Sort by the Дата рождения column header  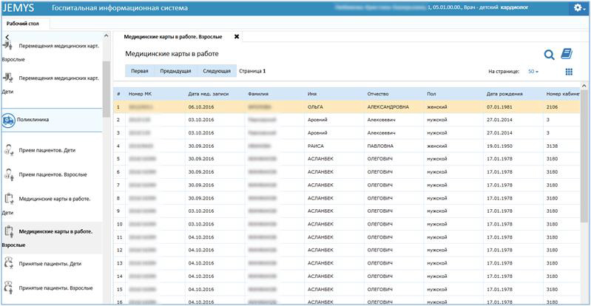(x=504, y=94)
